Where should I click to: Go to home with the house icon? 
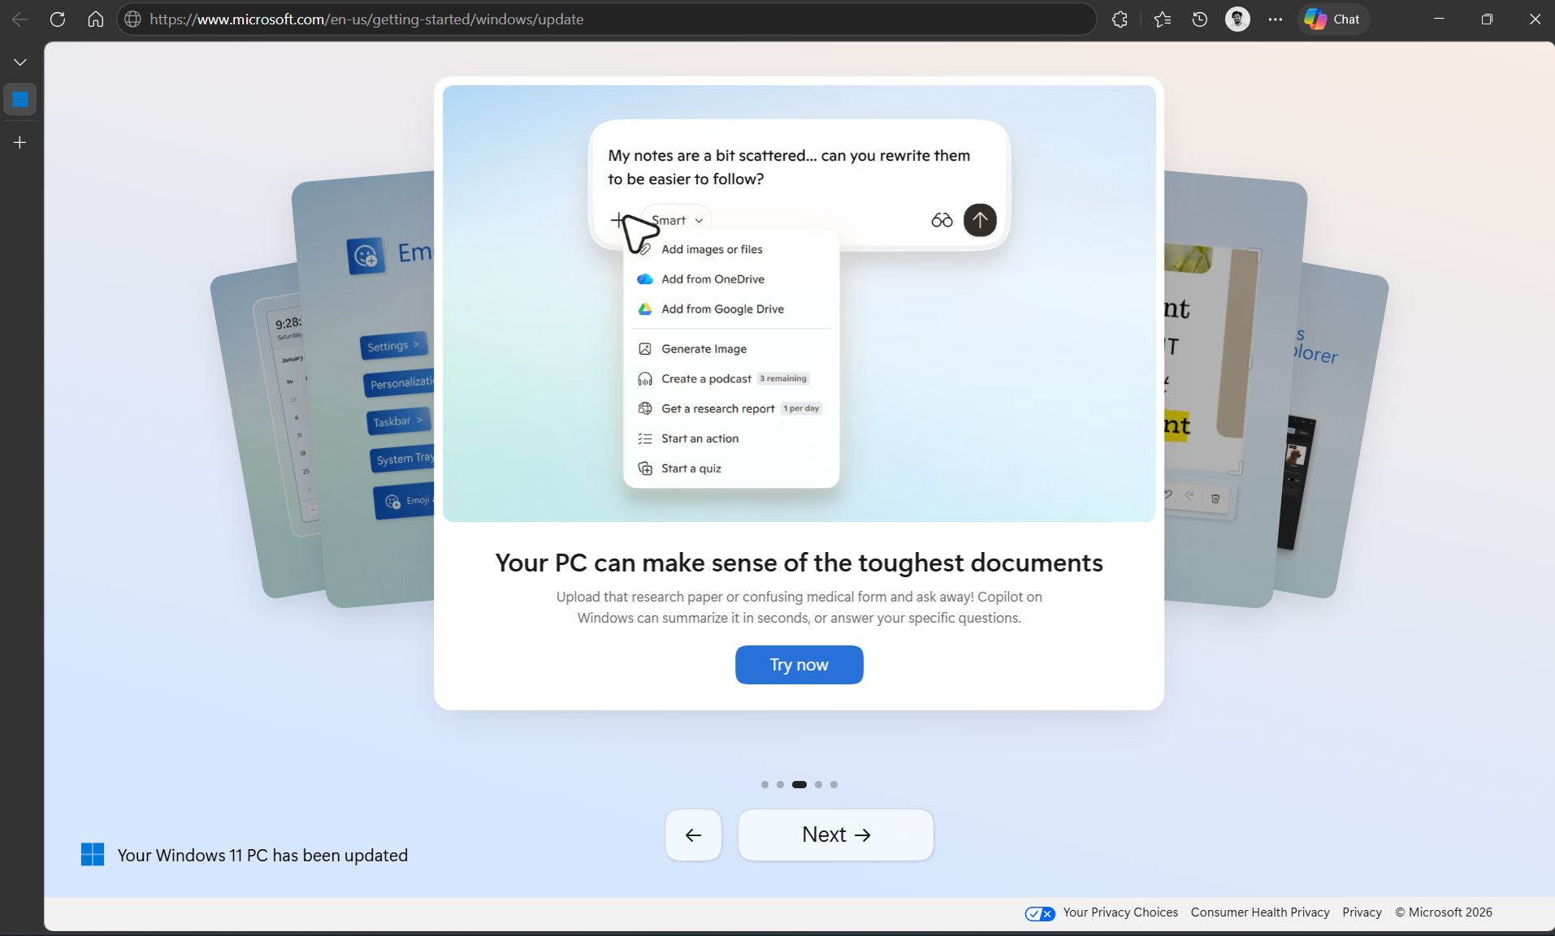95,19
